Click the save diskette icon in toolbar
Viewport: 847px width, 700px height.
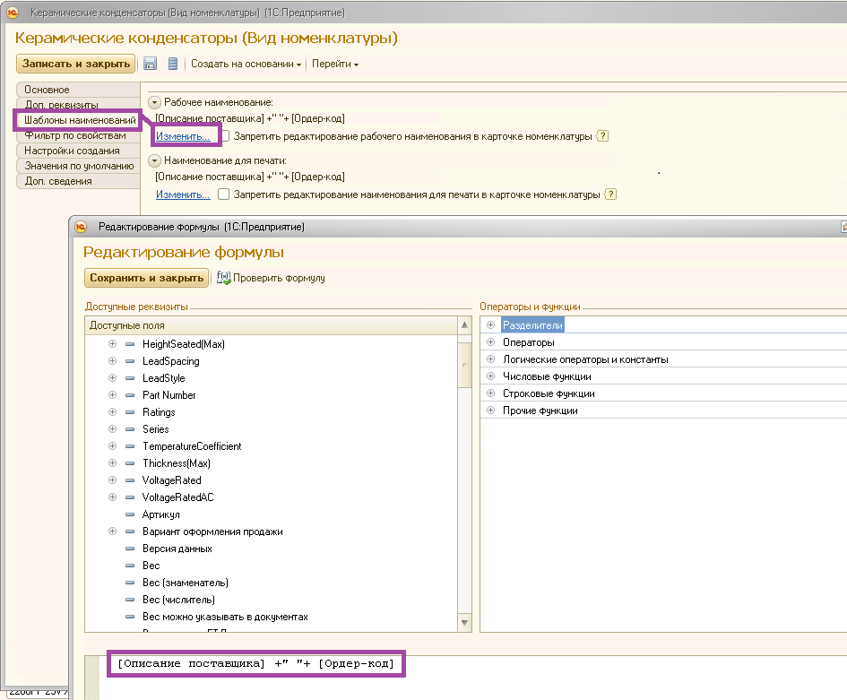[150, 64]
